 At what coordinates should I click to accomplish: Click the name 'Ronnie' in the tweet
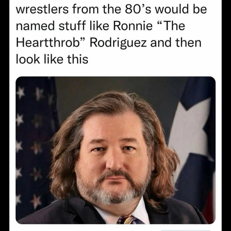pyautogui.click(x=133, y=26)
